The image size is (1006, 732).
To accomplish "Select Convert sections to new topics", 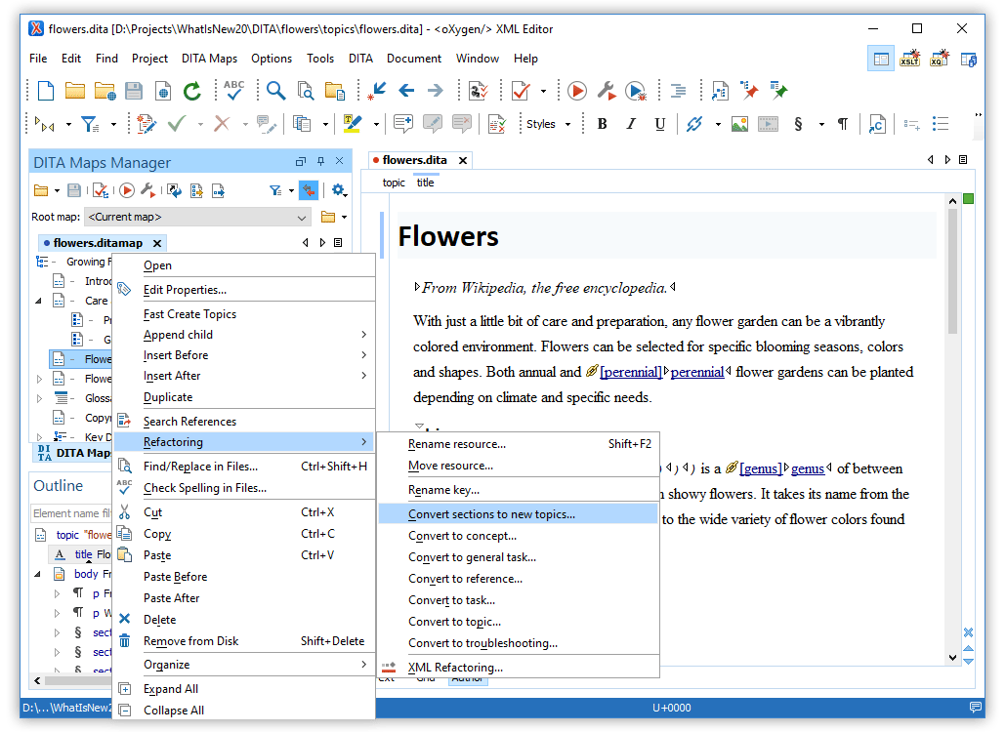I will 519,514.
